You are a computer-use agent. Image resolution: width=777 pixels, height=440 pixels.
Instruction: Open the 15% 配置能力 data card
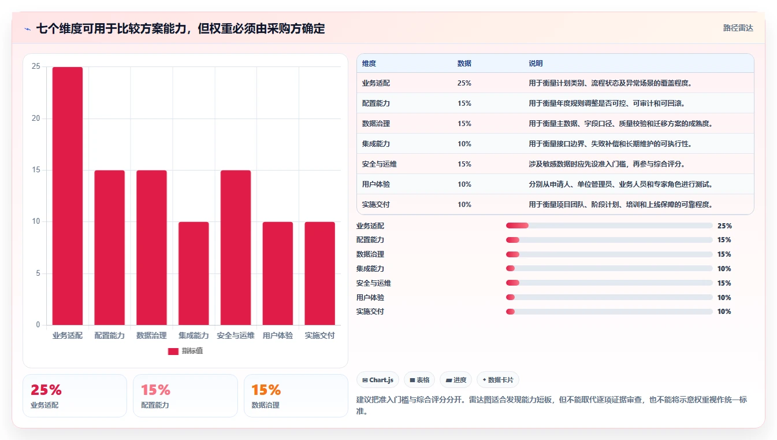185,395
